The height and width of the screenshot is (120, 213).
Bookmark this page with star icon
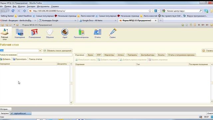[x=150, y=11]
